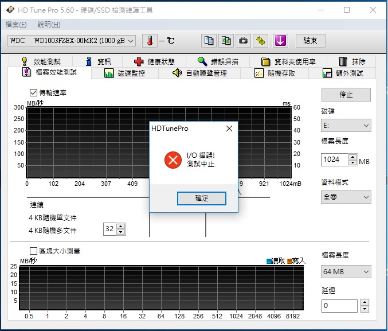Maximize the HD Tune Pro window
This screenshot has width=388, height=331.
[x=347, y=10]
